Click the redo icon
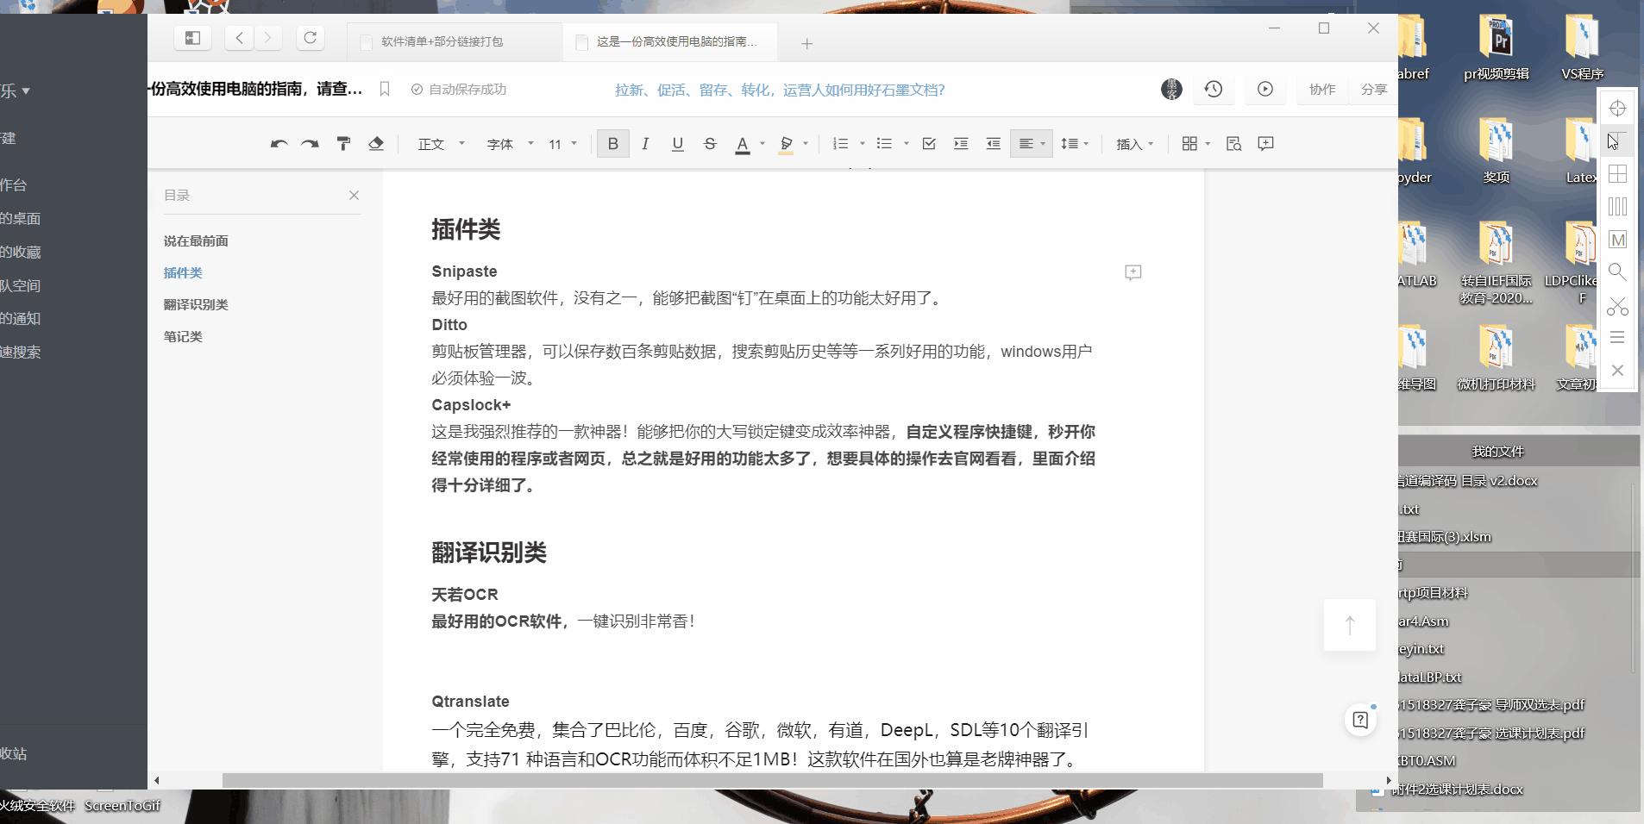 [x=311, y=143]
